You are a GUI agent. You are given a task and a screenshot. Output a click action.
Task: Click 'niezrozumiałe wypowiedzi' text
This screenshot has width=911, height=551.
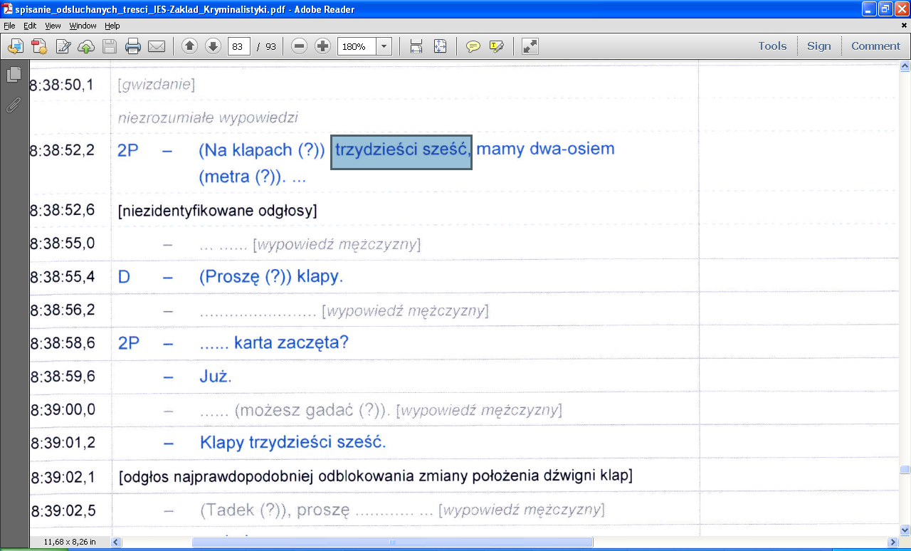click(208, 117)
